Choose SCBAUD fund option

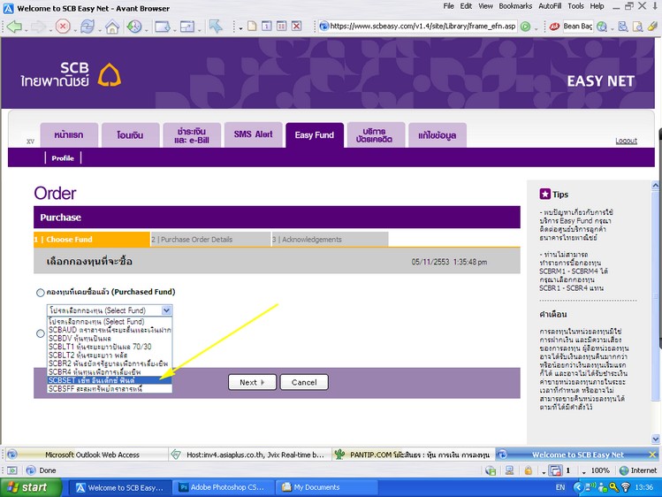(x=110, y=330)
